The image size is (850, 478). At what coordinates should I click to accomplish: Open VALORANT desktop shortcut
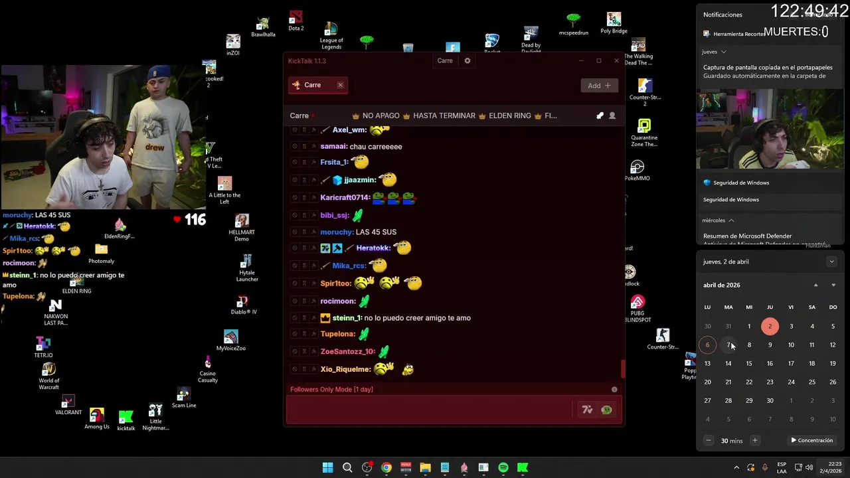68,405
